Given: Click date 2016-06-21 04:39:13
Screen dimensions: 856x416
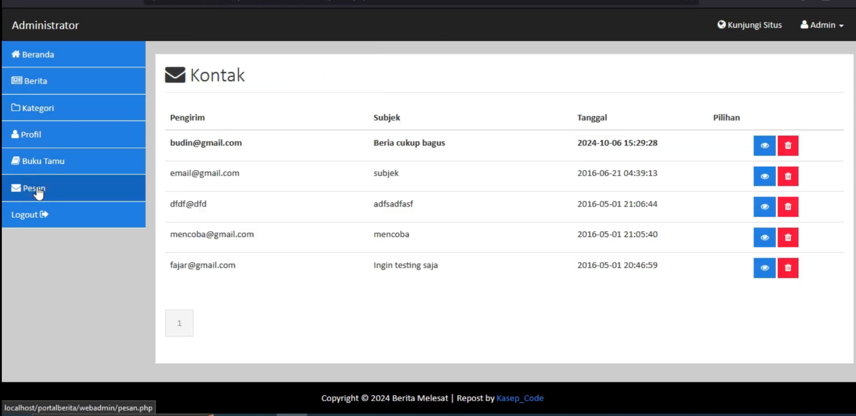Looking at the screenshot, I should pos(617,173).
